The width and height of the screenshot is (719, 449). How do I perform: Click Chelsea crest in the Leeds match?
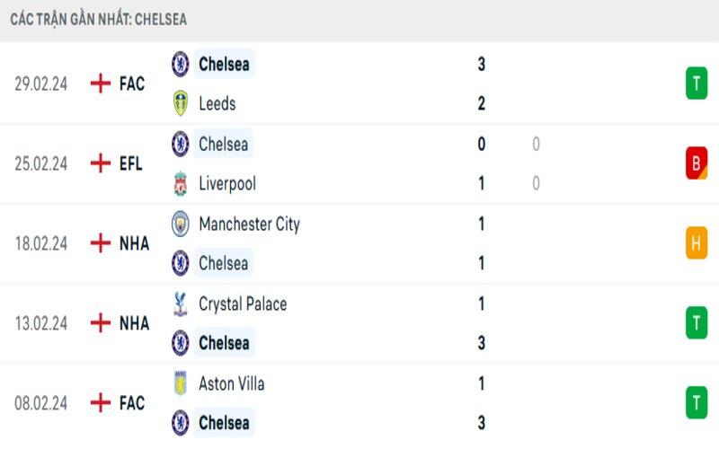[x=181, y=64]
